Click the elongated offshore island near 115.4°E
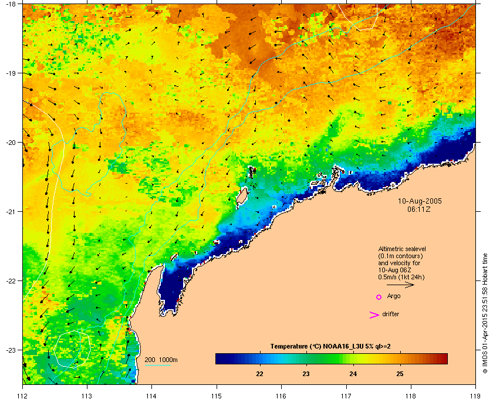Viewport: 493px width, 399px height. pyautogui.click(x=242, y=197)
